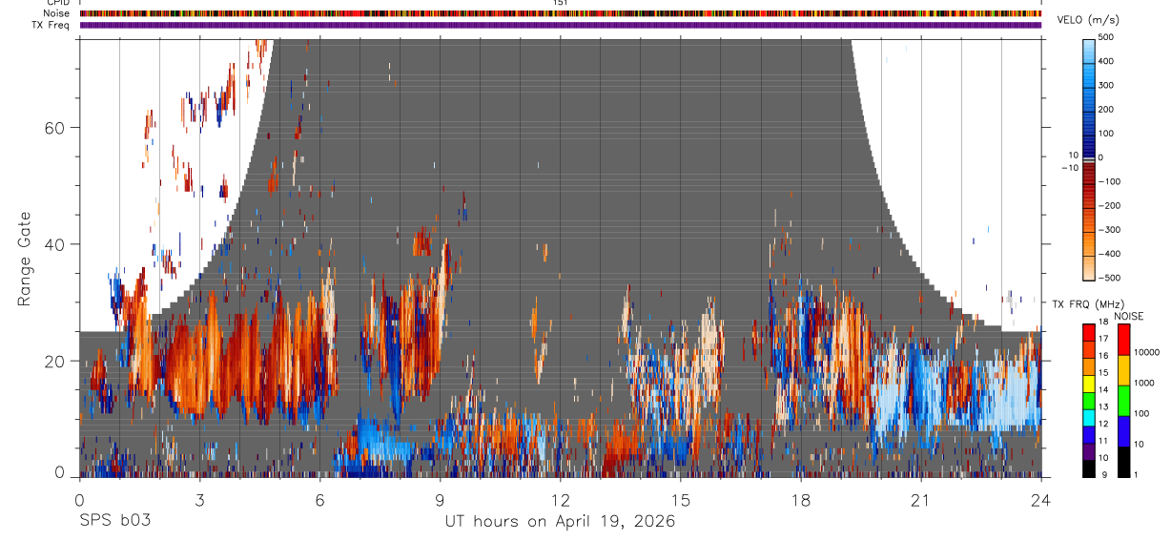Click the 'TX Freq' row label
Screen dimensions: 1171x541
(x=51, y=25)
